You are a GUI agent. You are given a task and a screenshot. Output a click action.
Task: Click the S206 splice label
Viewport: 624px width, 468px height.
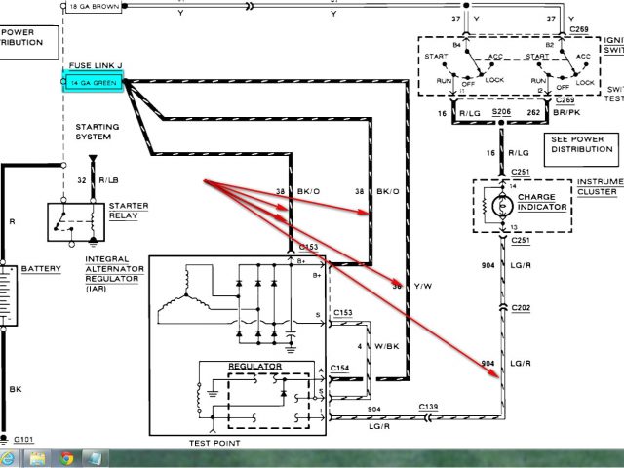(x=501, y=113)
